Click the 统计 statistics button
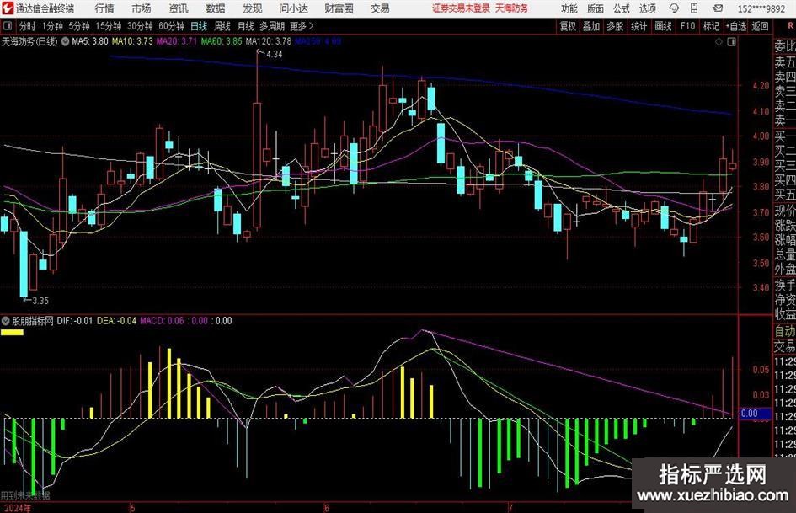 coord(638,26)
